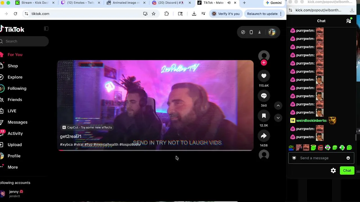Collapse the TikTok sidebar with the panel icon
Viewport: 360px width, 202px height.
pos(46,29)
